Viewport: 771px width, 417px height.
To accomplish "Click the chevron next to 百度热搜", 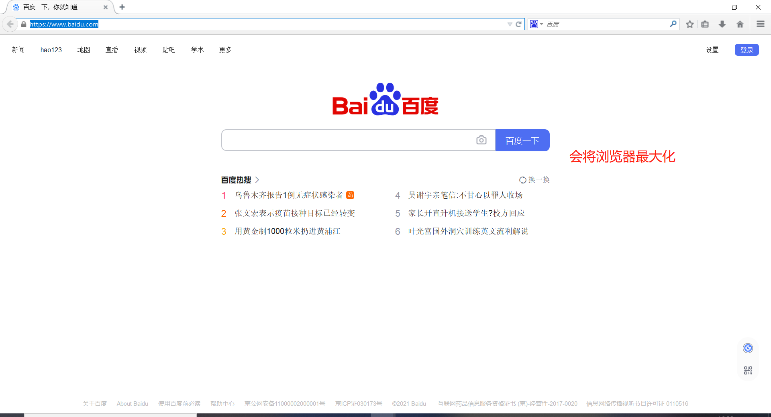I will point(257,180).
